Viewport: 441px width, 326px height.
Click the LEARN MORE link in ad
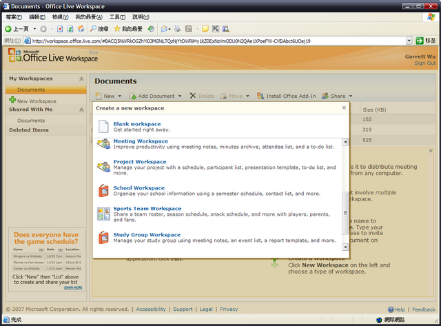coord(73,287)
